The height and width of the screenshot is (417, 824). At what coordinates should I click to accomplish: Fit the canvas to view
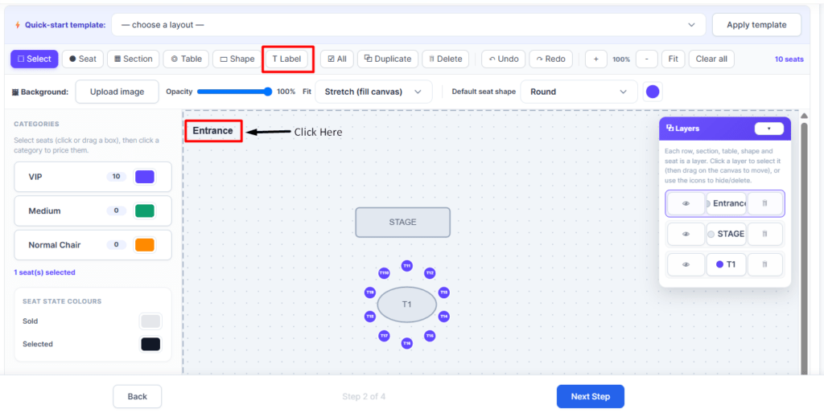(x=674, y=59)
